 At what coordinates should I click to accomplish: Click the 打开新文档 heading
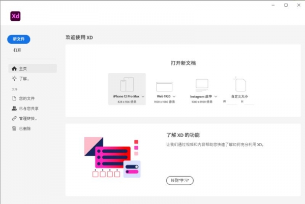pyautogui.click(x=183, y=63)
